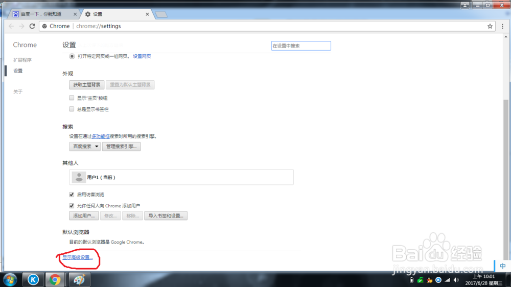Viewport: 511px width, 287px height.
Task: Select 'open specific page' radio button
Action: point(72,56)
